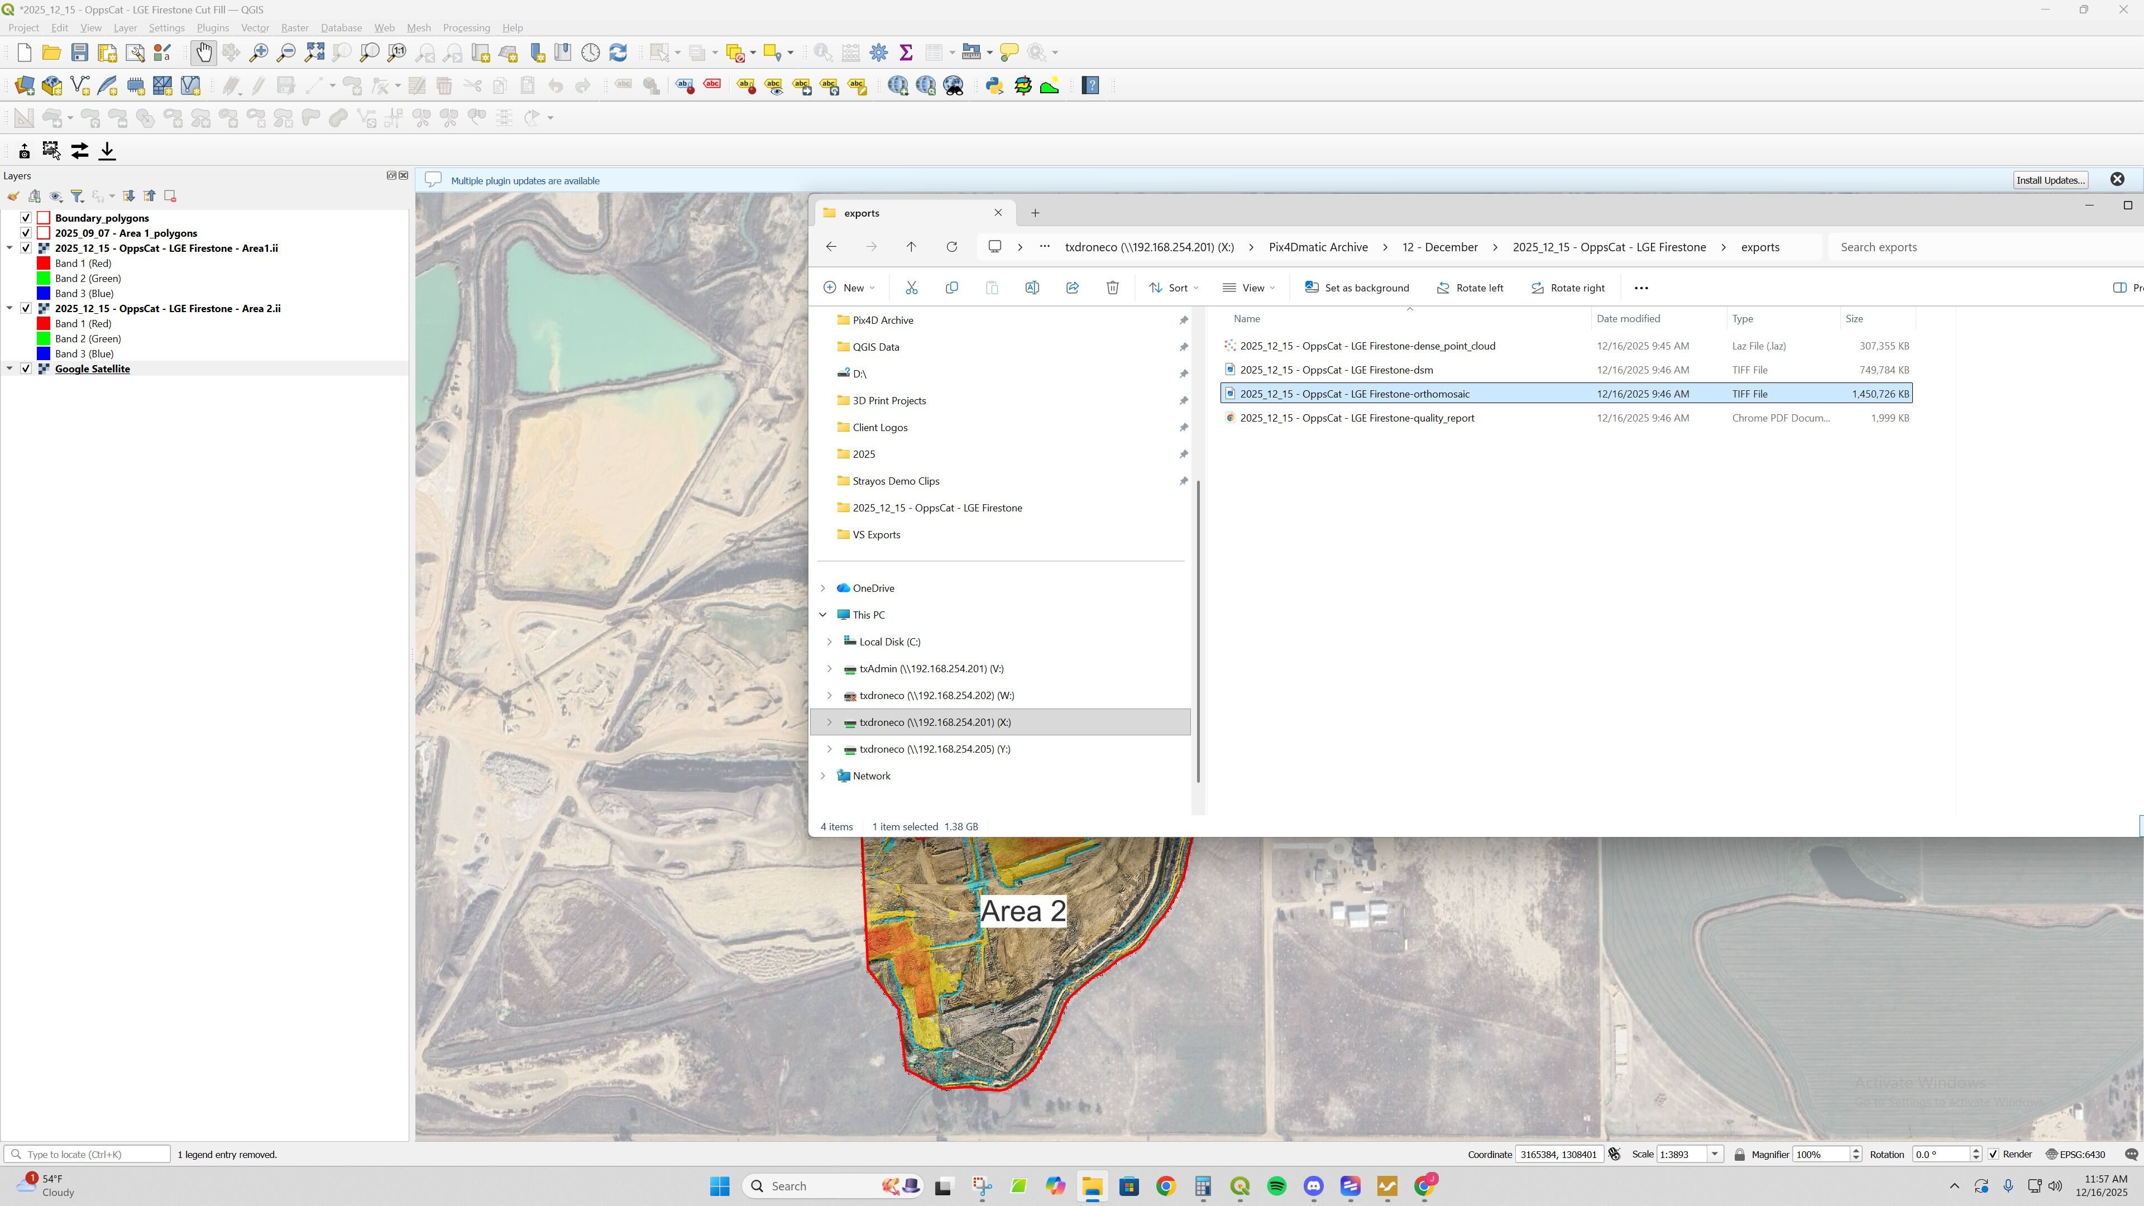Click Rotate left in File Explorer

point(1470,288)
